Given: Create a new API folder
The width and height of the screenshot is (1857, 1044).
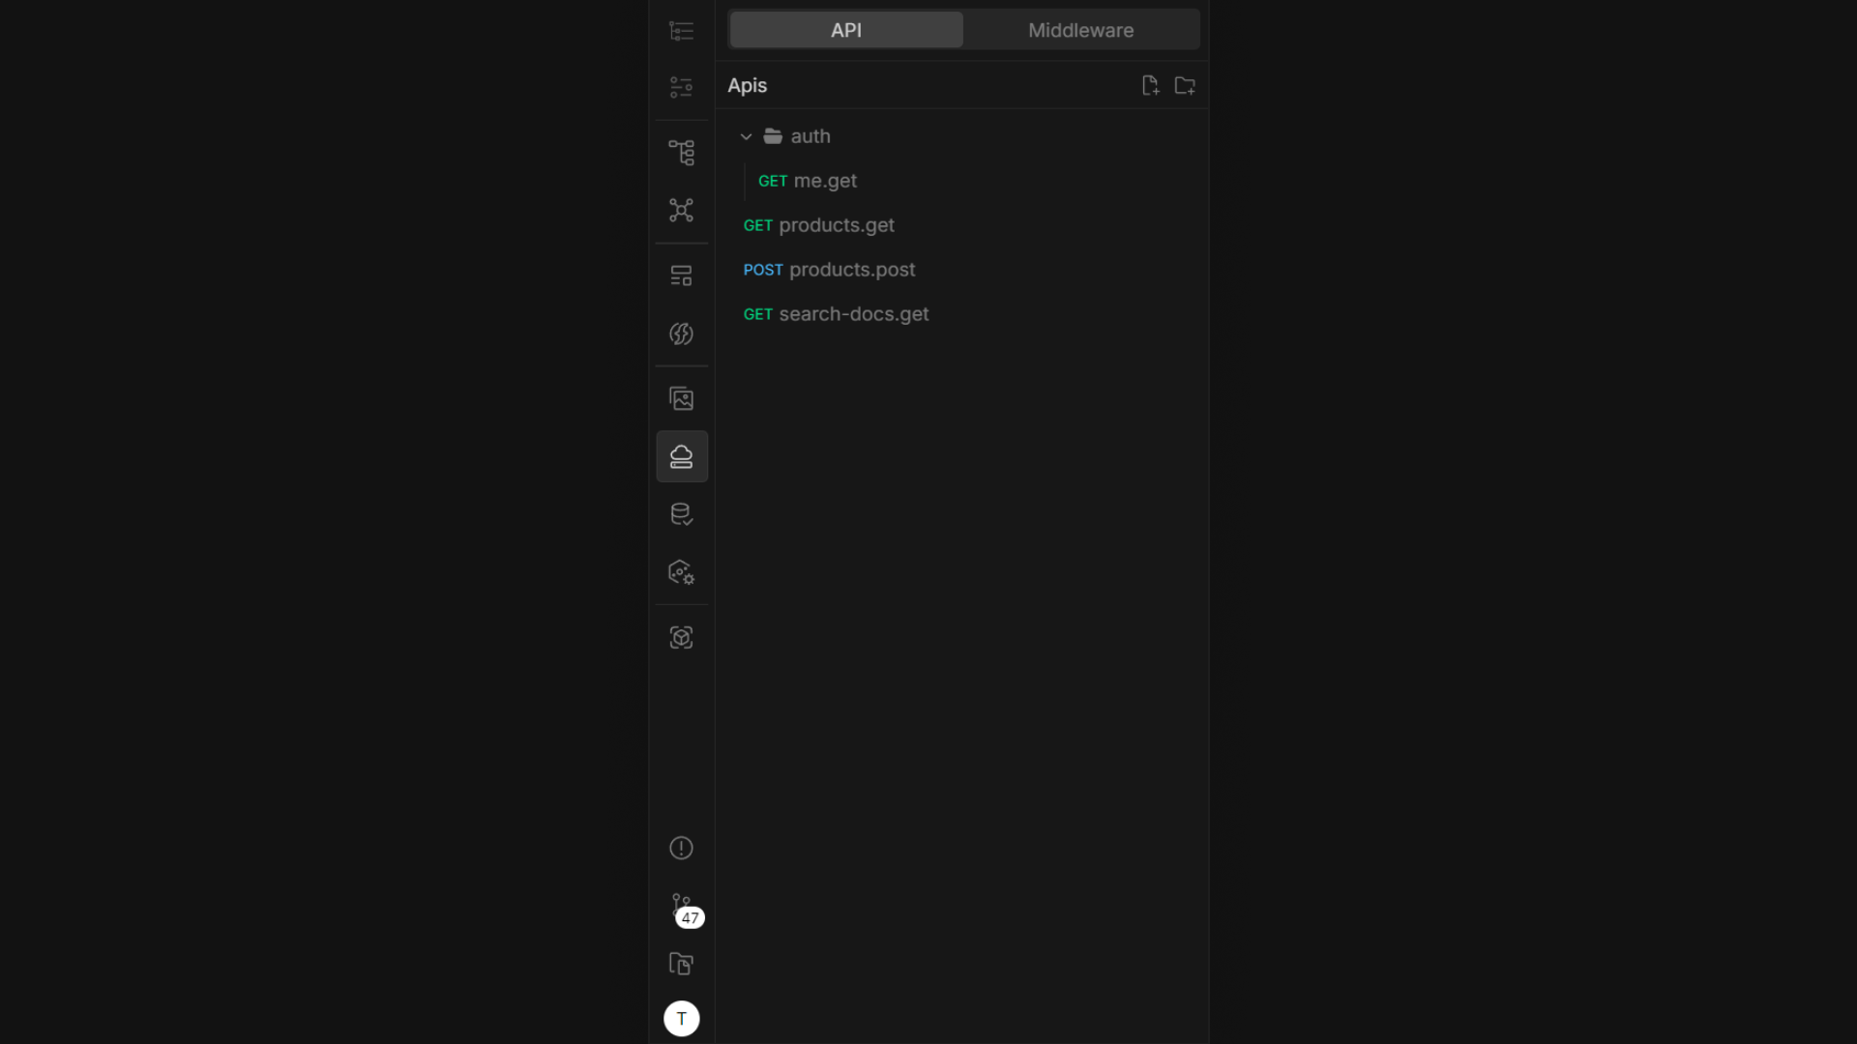Looking at the screenshot, I should (1184, 85).
